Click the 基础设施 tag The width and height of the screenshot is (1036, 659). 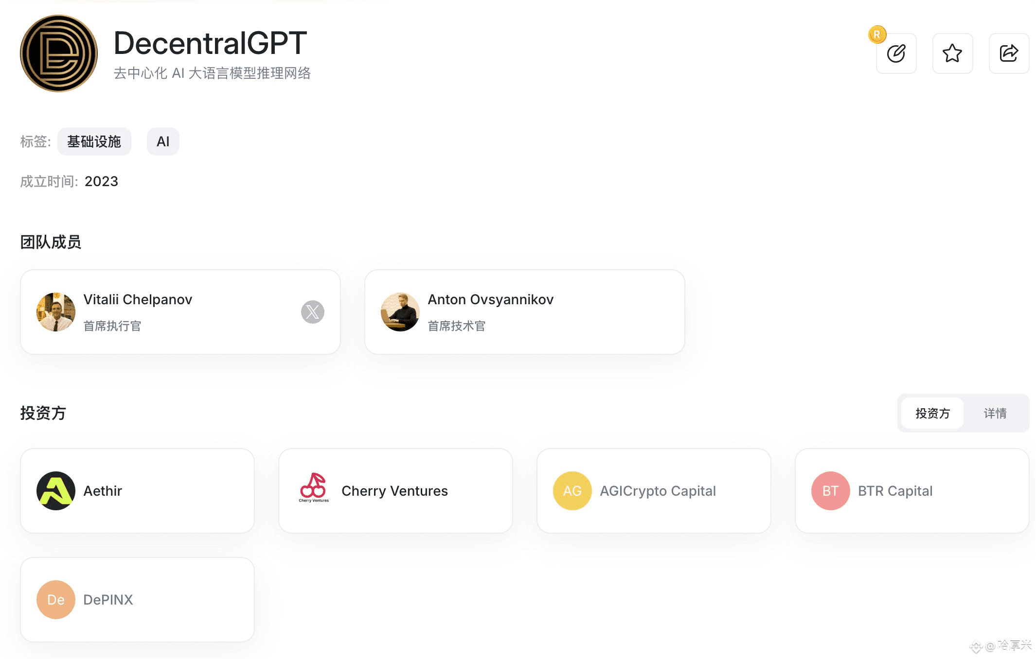click(x=94, y=141)
